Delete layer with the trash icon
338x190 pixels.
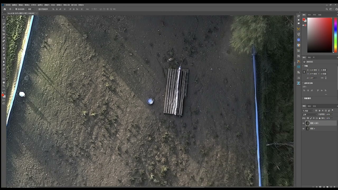click(335, 187)
